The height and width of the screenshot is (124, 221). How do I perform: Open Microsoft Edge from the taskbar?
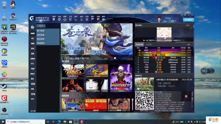pyautogui.click(x=59, y=122)
